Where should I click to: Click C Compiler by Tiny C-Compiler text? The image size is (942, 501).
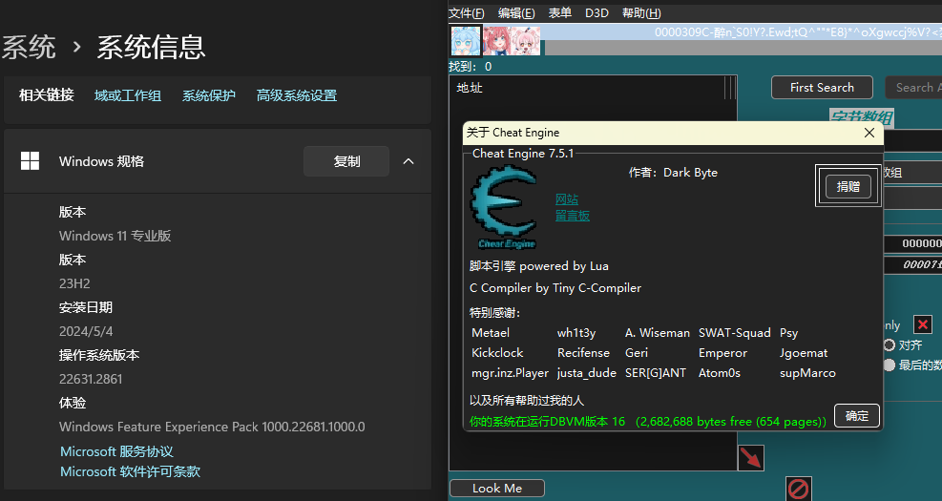tap(555, 288)
